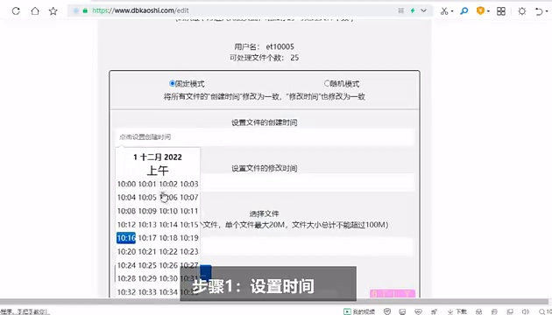Pick 10:02 in the time picker
Image resolution: width=552 pixels, height=315 pixels.
[x=168, y=184]
